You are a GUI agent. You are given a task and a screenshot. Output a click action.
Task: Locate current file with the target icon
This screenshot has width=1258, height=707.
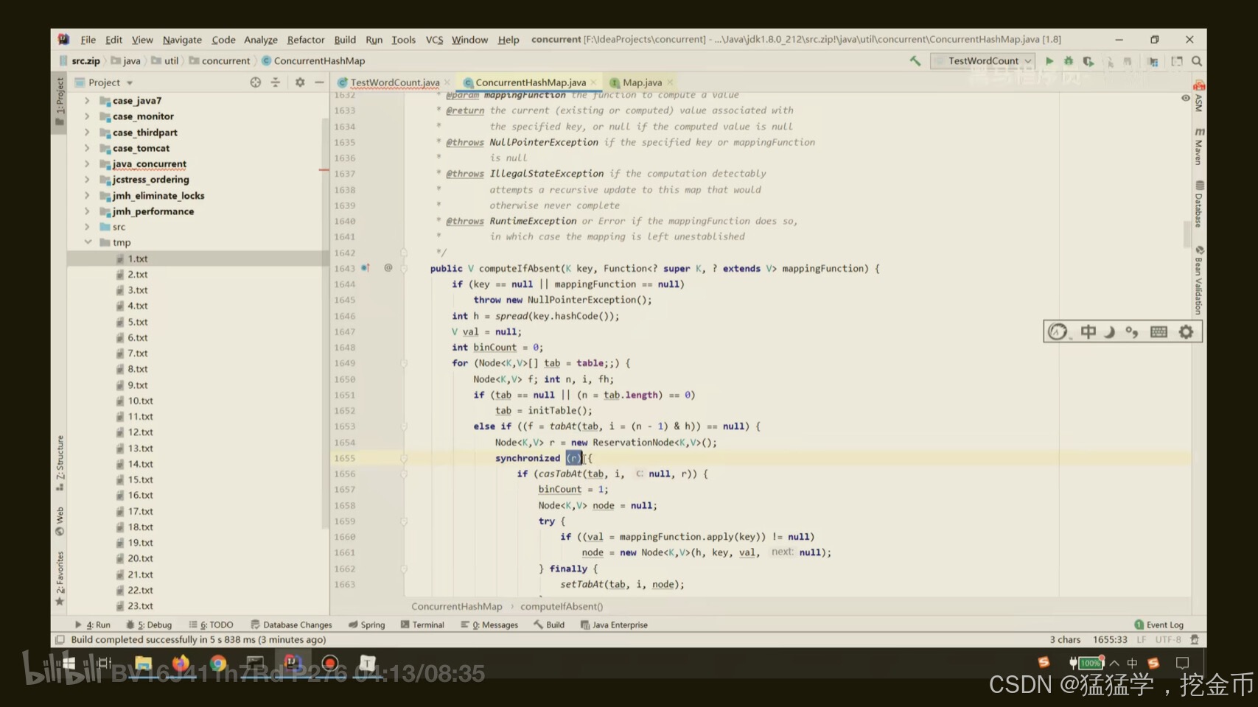(255, 82)
